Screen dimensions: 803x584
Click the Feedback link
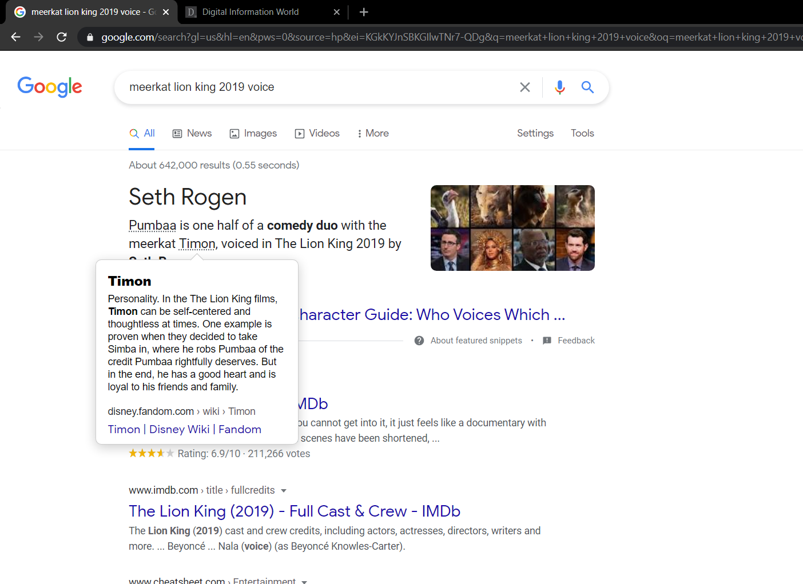(577, 341)
